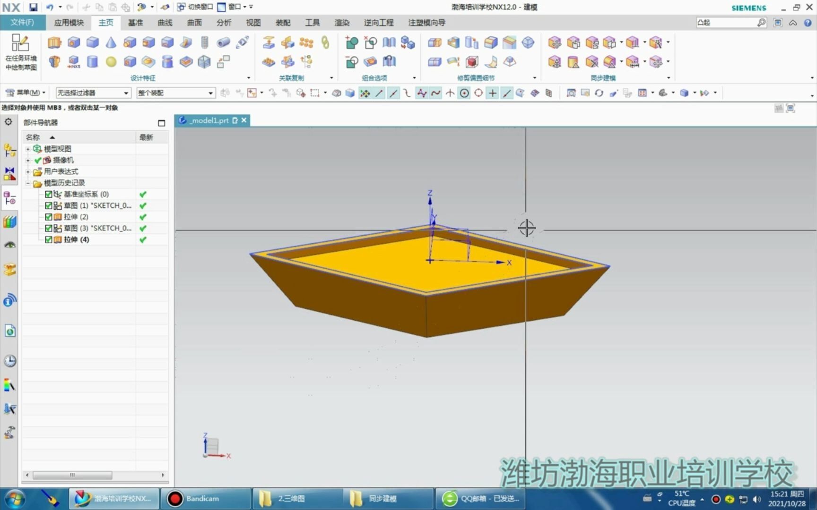The height and width of the screenshot is (510, 817).
Task: Uncheck the 基准坐标系 (0) checkbox
Action: (x=49, y=194)
